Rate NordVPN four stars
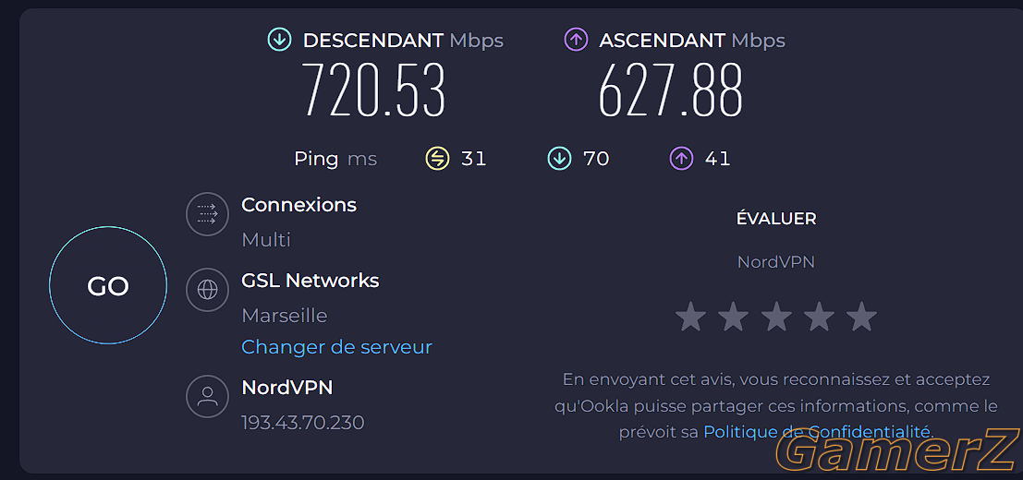 (819, 317)
